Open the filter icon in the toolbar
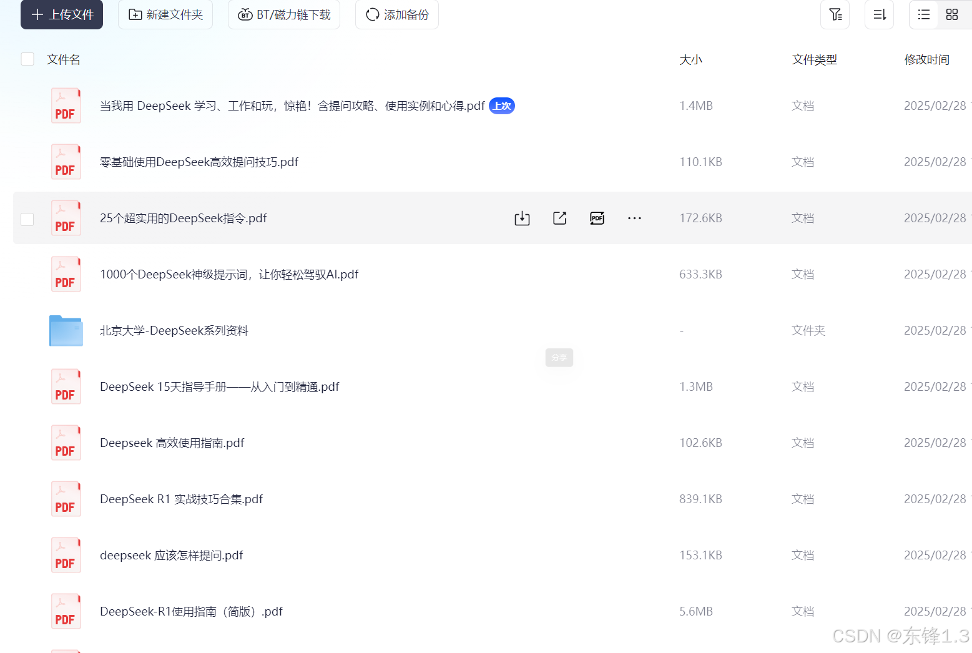 pyautogui.click(x=835, y=14)
